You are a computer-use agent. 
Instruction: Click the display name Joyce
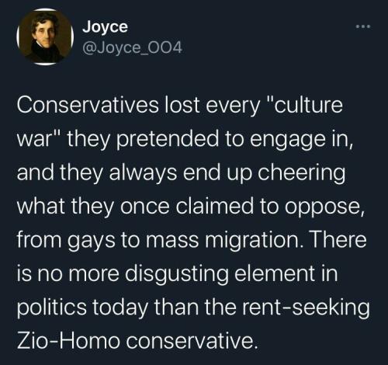(x=105, y=27)
